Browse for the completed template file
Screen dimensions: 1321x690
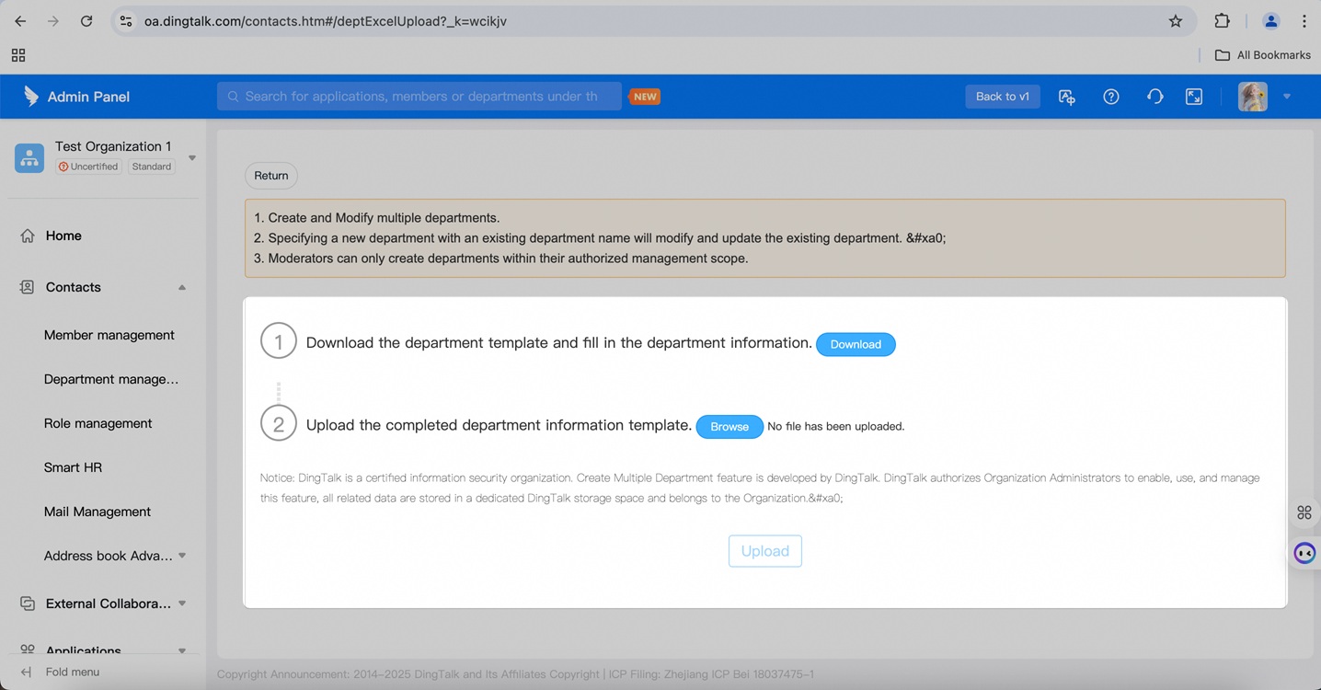pyautogui.click(x=729, y=427)
